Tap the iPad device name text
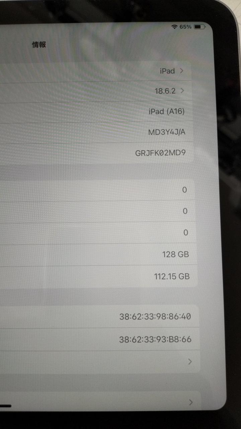 [167, 71]
